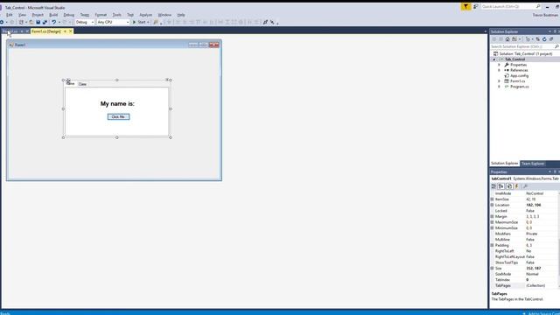
Task: Close the Form1.cs [Design] tab
Action: point(70,31)
